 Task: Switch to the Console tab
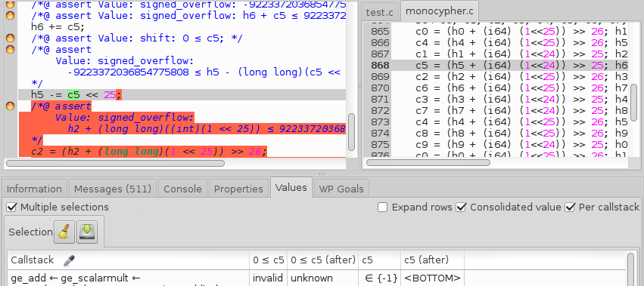click(182, 189)
